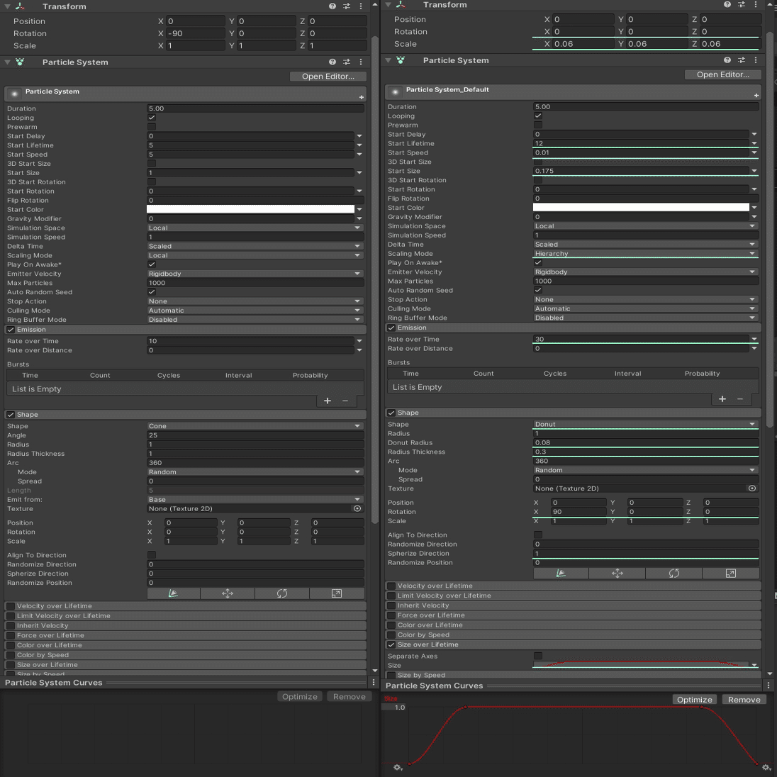
Task: Click Remove button in right curves panel
Action: point(744,699)
